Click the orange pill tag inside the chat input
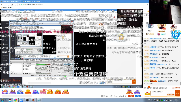Screen dimensions: 181x102 (171, 95)
